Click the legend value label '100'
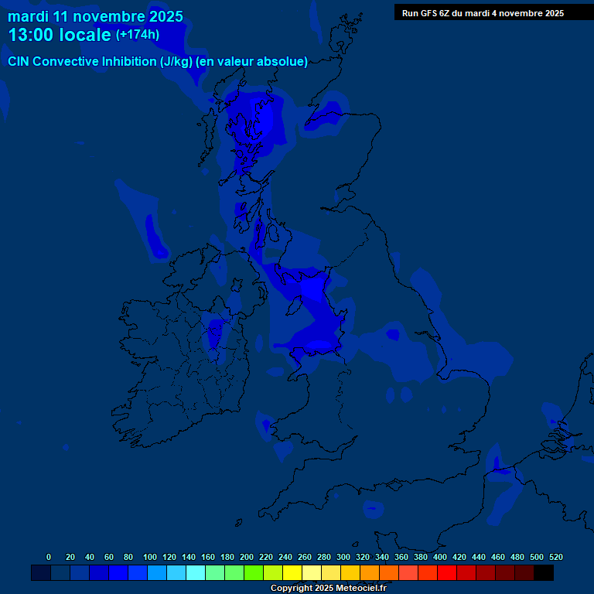The image size is (594, 594). tap(150, 557)
